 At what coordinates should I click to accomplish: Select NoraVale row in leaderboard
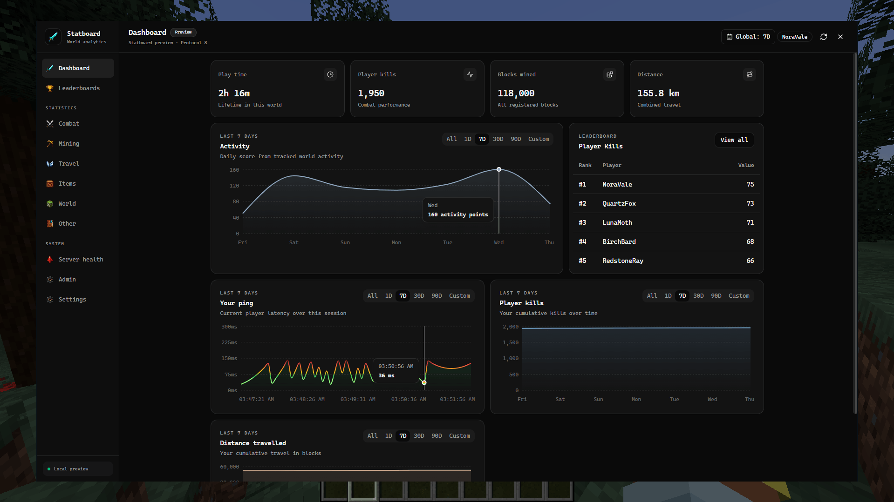[666, 184]
